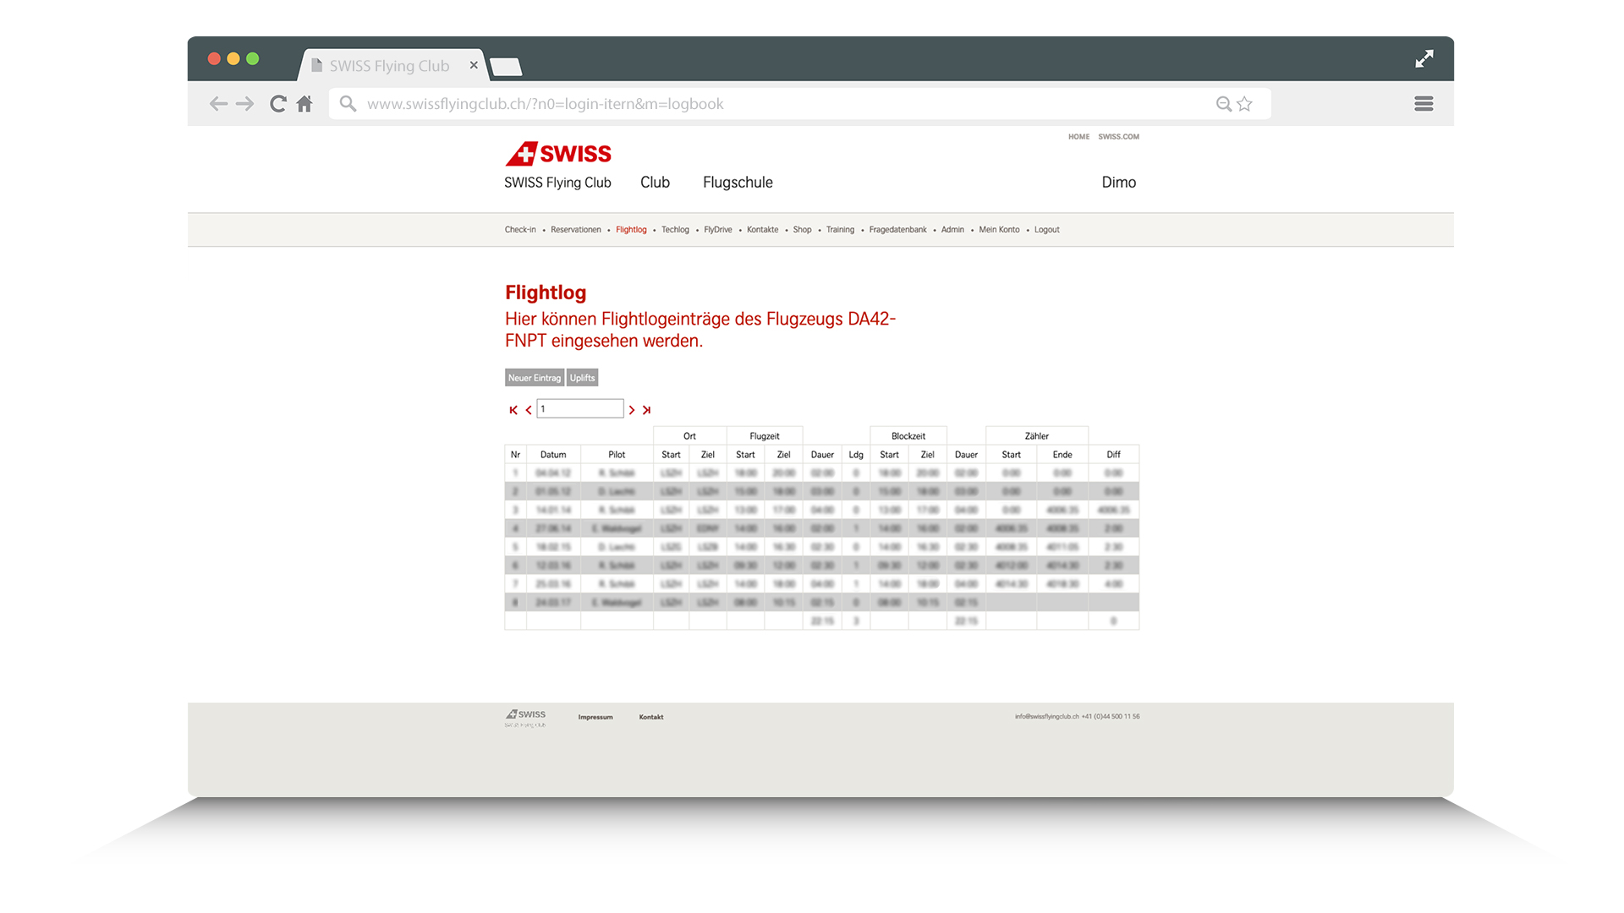Image resolution: width=1624 pixels, height=913 pixels.
Task: Go to the next flightlog page
Action: click(x=631, y=409)
